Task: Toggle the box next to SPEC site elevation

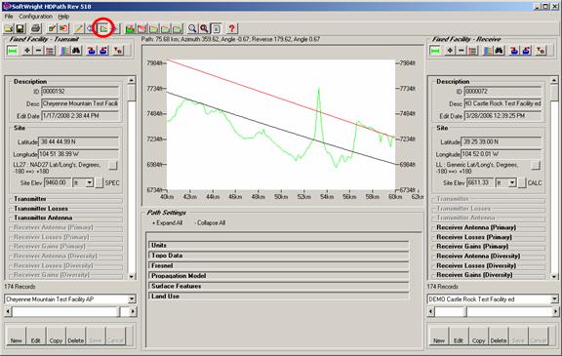Action: 99,183
